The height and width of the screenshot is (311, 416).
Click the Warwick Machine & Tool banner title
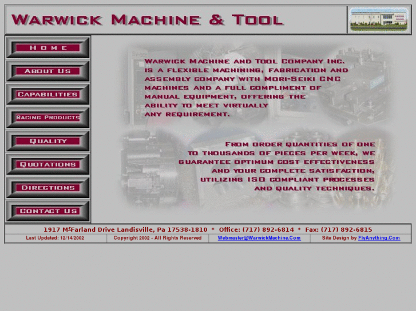(x=148, y=20)
